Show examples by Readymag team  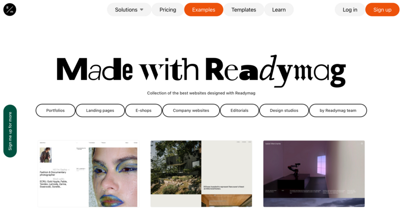[338, 111]
